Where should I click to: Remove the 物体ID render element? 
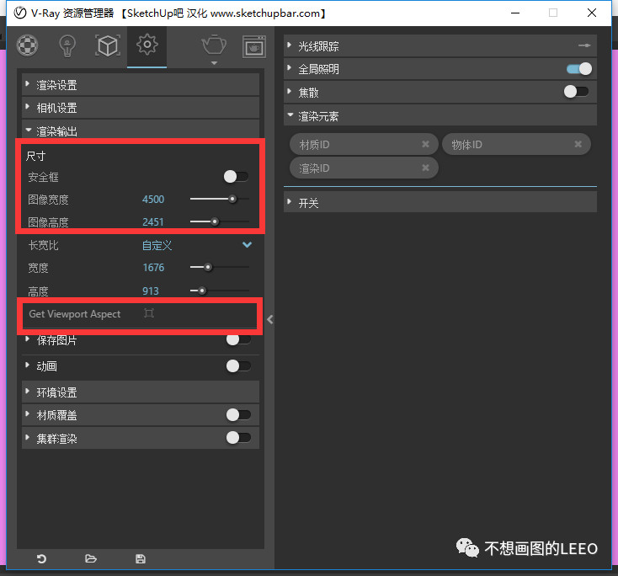[x=578, y=144]
